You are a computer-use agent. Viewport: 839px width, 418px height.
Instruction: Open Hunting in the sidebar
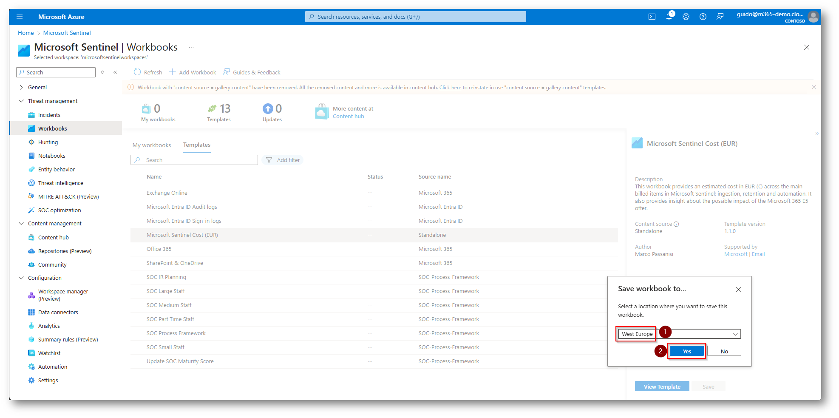[x=48, y=142]
